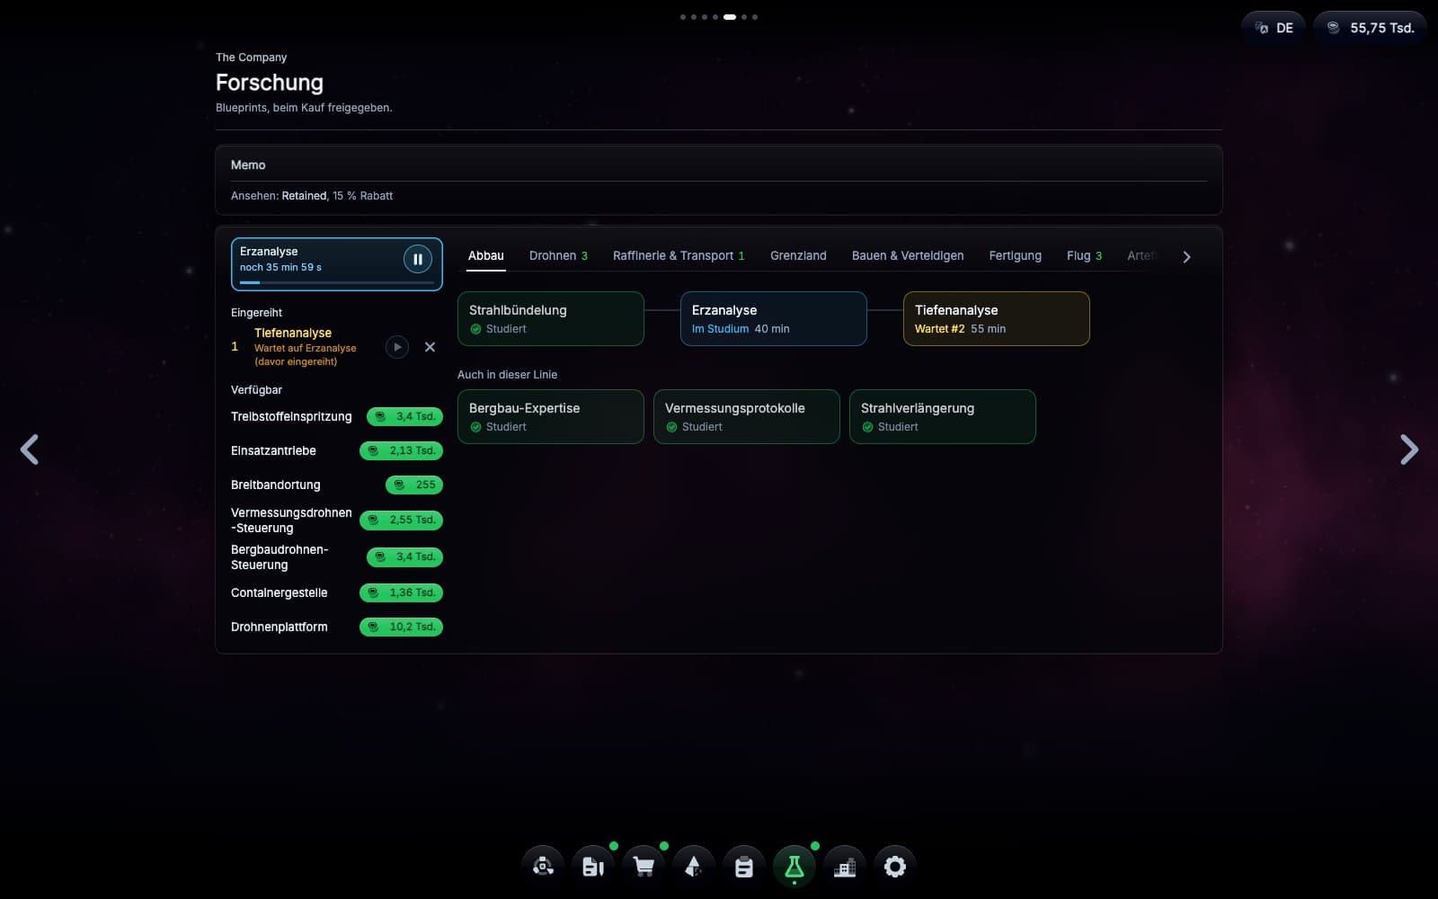Image resolution: width=1438 pixels, height=899 pixels.
Task: Go to next screen with right arrow
Action: 1408,449
